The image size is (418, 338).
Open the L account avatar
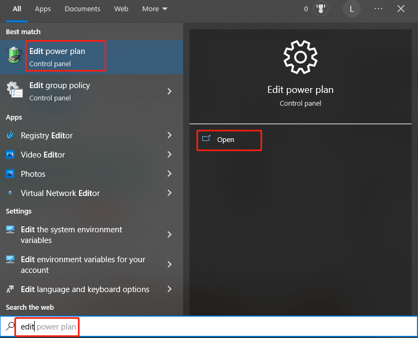352,9
